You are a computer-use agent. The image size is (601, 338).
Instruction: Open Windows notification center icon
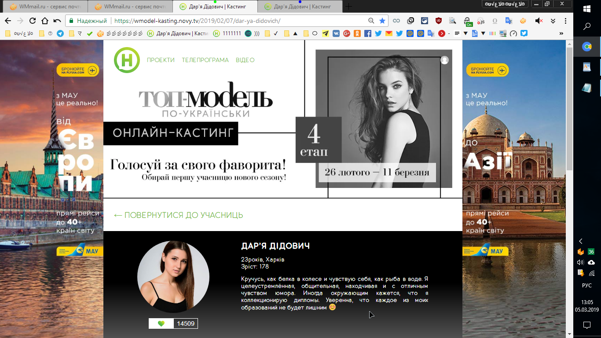587,325
